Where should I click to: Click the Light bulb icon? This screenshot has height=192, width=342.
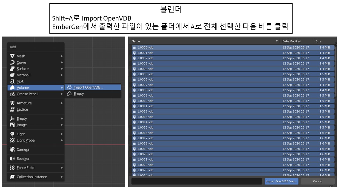pyautogui.click(x=12, y=134)
